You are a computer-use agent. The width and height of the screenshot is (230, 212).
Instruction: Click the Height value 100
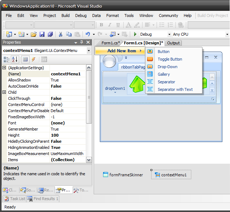coord(68,135)
